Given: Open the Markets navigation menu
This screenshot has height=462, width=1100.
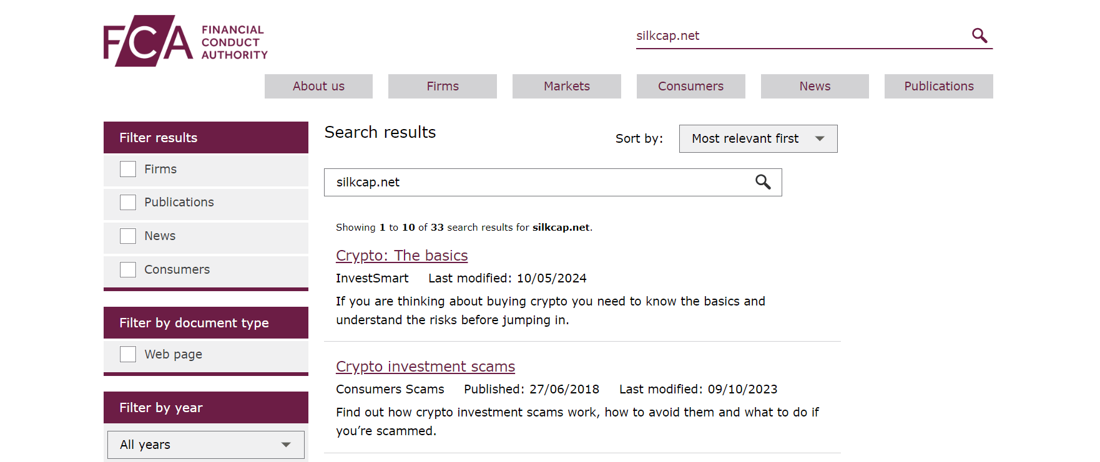Looking at the screenshot, I should [x=567, y=86].
